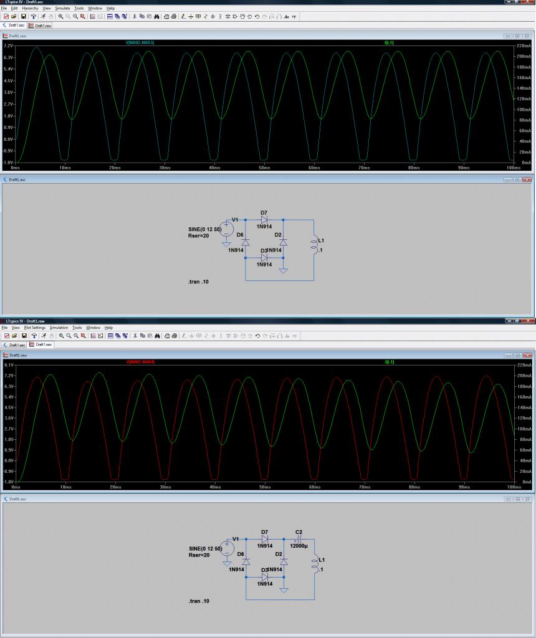This screenshot has width=536, height=638.
Task: Click Undo arrow in top toolbar
Action: point(257,17)
